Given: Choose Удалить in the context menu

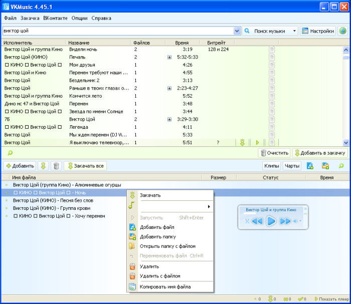Looking at the screenshot, I should tap(170, 266).
